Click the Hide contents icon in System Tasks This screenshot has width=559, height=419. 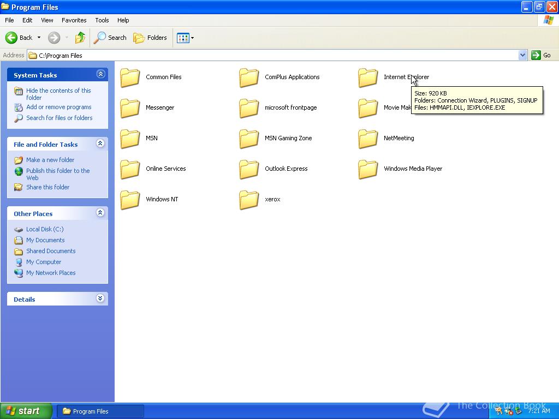click(x=19, y=91)
